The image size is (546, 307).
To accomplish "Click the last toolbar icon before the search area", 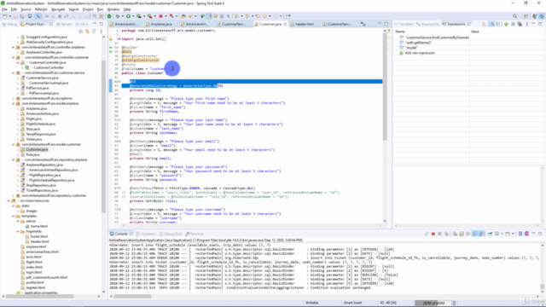I will click(288, 16).
